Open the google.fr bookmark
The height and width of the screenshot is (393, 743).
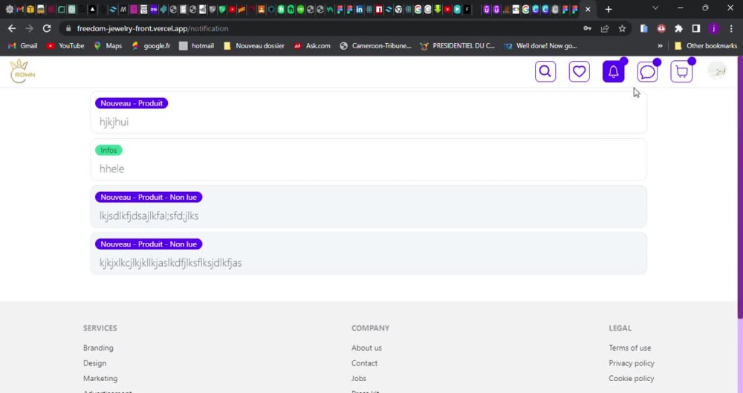pyautogui.click(x=151, y=46)
